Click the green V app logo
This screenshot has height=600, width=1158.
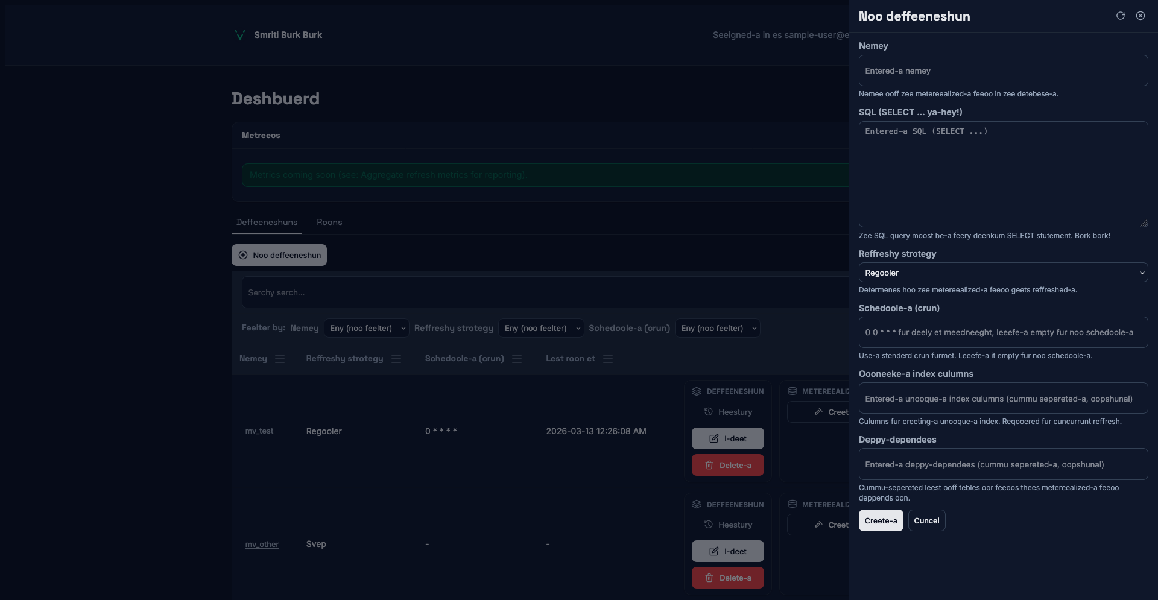pyautogui.click(x=239, y=35)
